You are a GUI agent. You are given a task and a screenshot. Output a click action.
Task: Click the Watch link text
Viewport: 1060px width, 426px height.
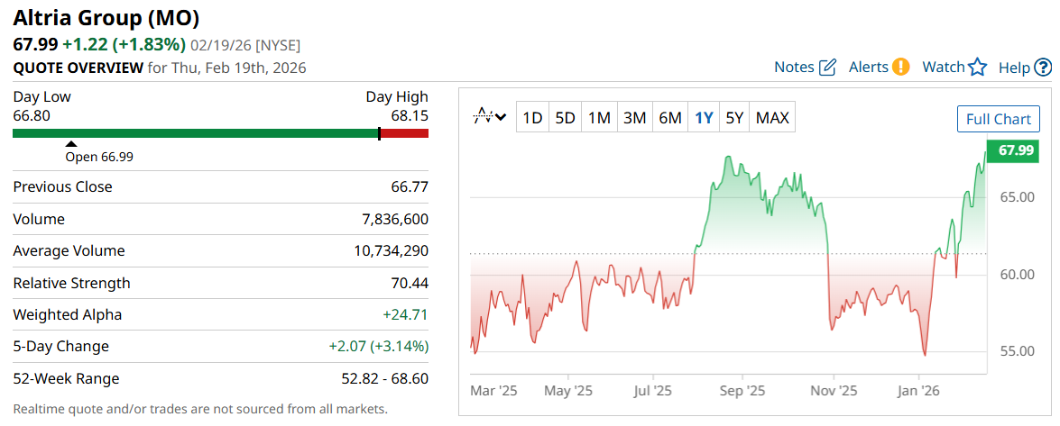coord(944,67)
